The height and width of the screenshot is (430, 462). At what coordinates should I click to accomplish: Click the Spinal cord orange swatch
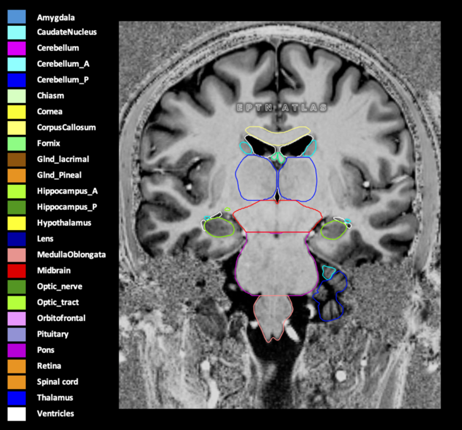pyautogui.click(x=16, y=382)
